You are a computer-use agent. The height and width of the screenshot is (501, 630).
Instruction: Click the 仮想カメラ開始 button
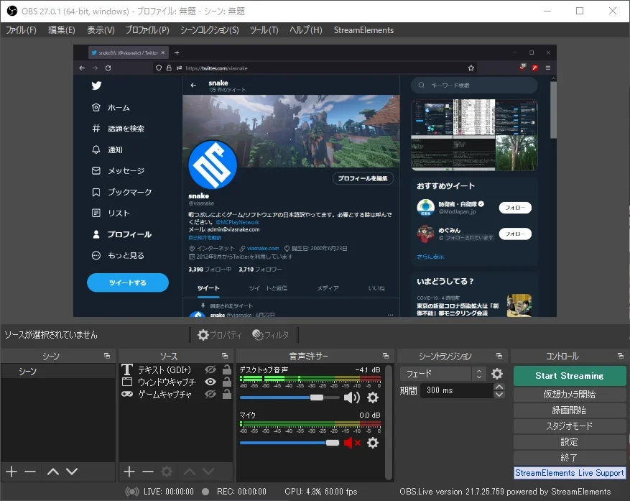(570, 395)
